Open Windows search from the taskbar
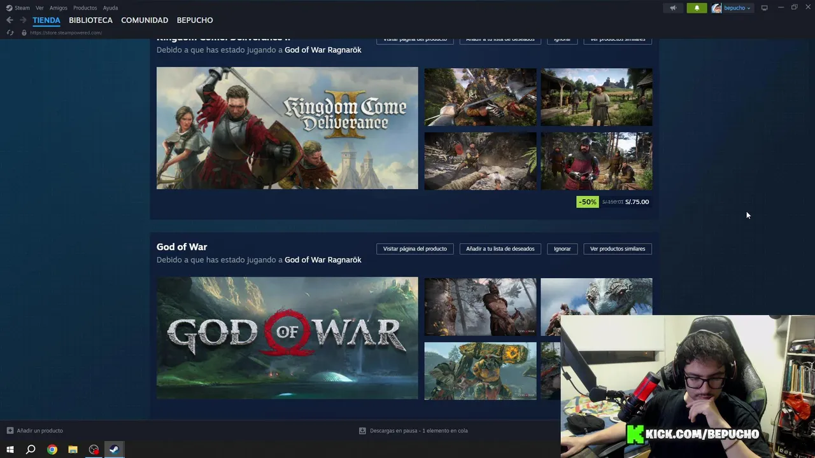This screenshot has width=815, height=458. [x=31, y=449]
